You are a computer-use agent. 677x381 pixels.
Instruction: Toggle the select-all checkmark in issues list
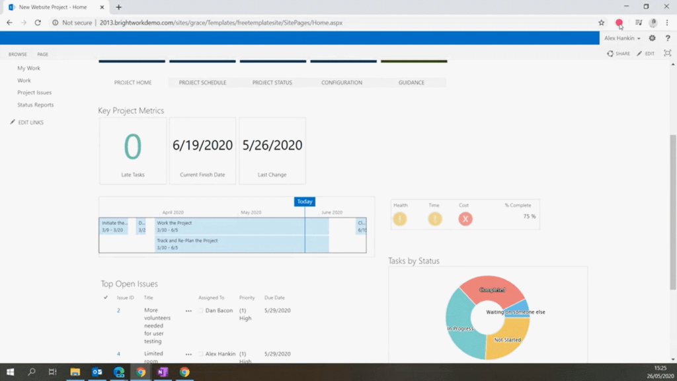(x=106, y=298)
